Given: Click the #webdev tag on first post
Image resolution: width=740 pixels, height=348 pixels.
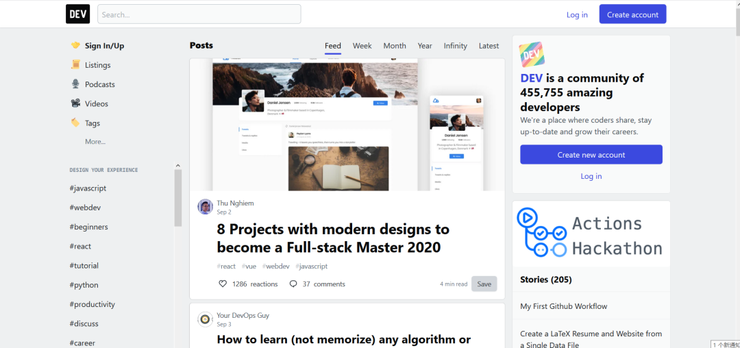Looking at the screenshot, I should coord(276,266).
